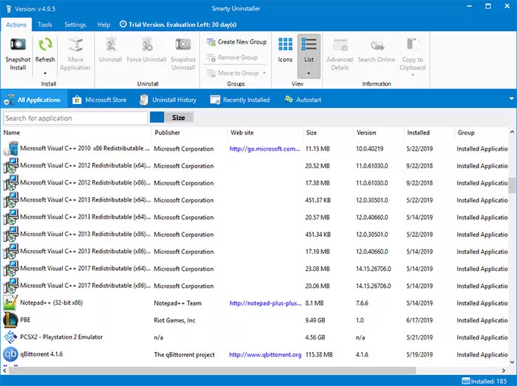
Task: Switch to Microsoft Store tab
Action: pyautogui.click(x=100, y=100)
